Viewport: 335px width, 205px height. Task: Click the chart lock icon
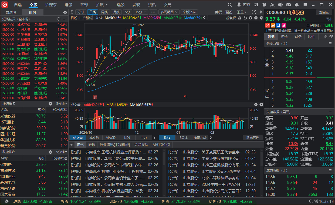[240, 18]
